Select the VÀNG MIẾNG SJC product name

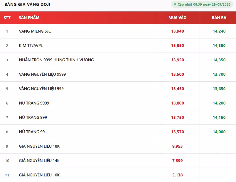[35, 31]
